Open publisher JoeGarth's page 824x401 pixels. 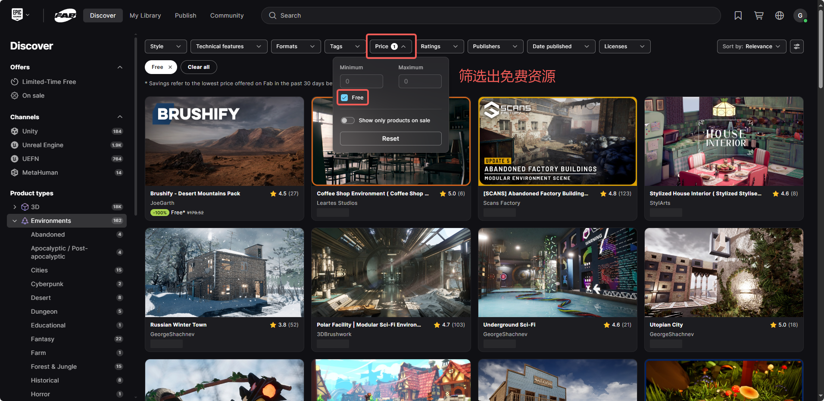(162, 203)
